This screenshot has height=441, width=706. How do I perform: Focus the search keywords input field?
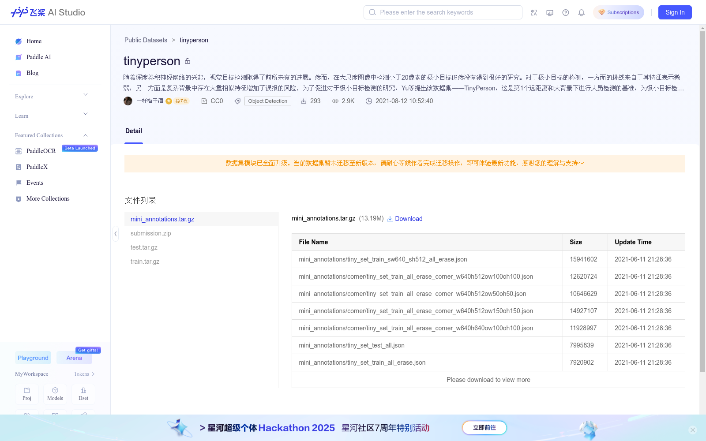[443, 12]
